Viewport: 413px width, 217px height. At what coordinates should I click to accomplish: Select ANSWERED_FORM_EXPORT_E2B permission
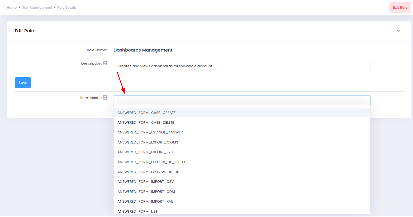[242, 152]
